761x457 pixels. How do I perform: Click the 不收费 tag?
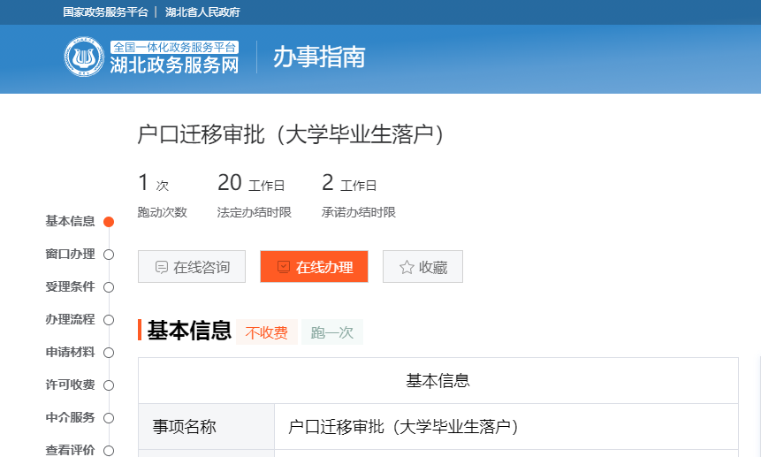coord(266,332)
